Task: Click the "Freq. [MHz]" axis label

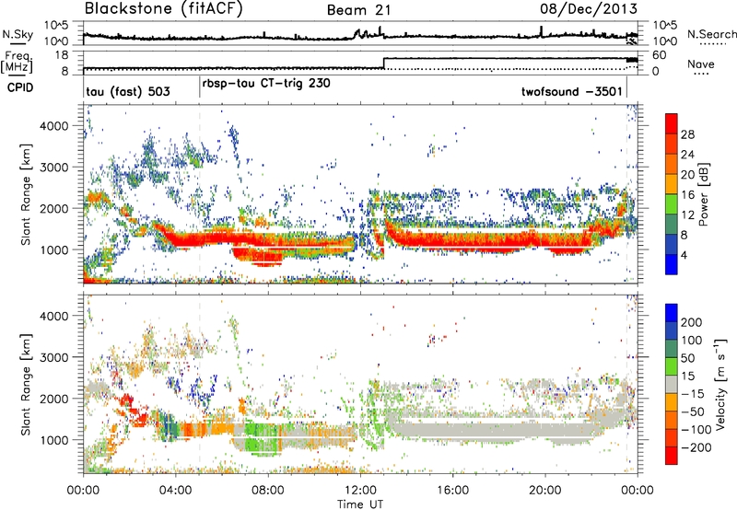Action: coord(18,62)
